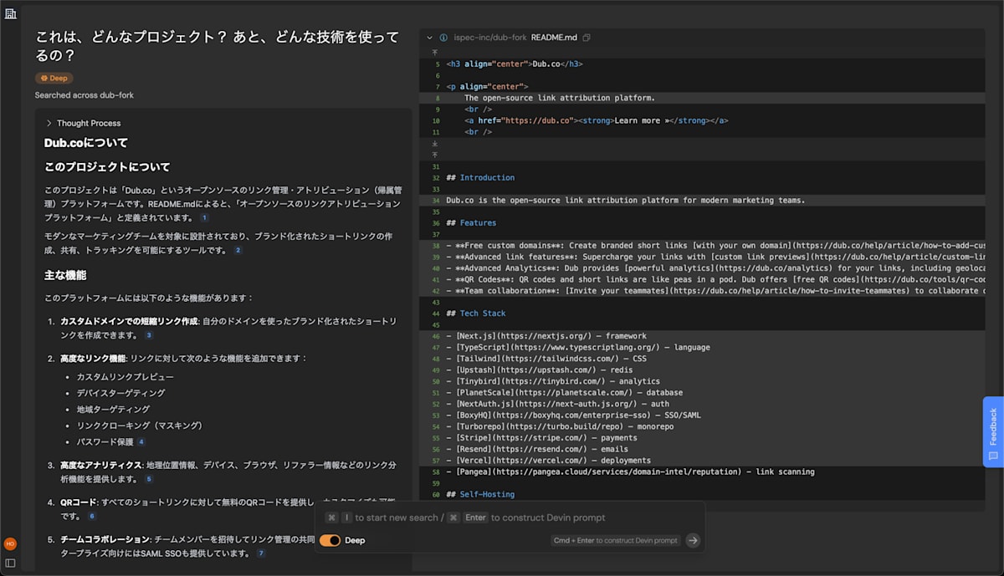Open citation badge 7 after SAML SSO text
The height and width of the screenshot is (576, 1004).
point(261,553)
